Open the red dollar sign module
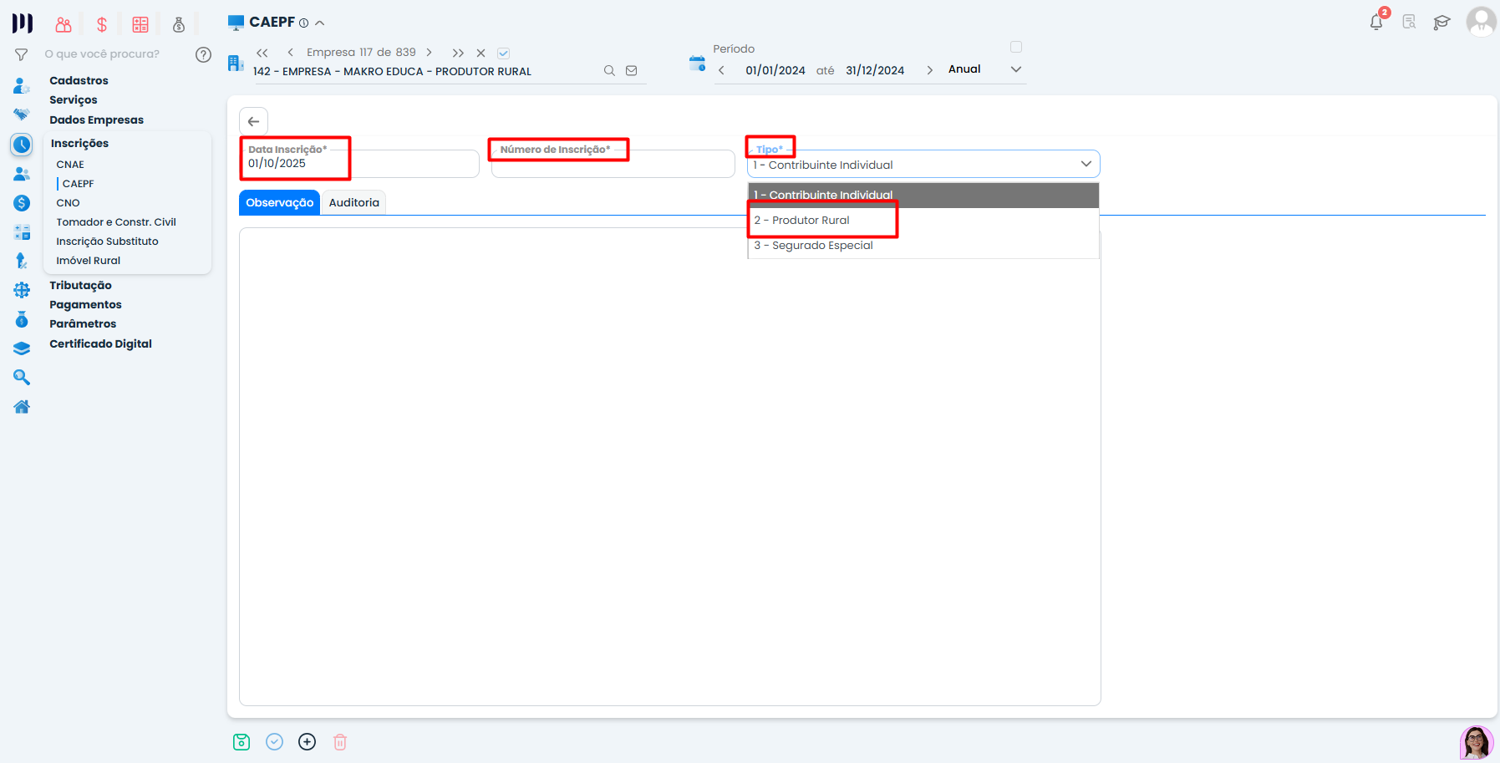The height and width of the screenshot is (763, 1500). tap(102, 24)
